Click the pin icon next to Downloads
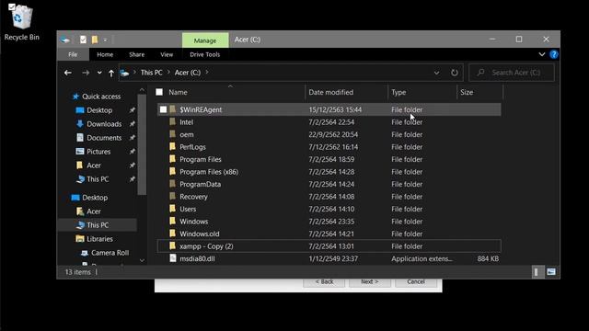Image resolution: width=589 pixels, height=331 pixels. 133,124
